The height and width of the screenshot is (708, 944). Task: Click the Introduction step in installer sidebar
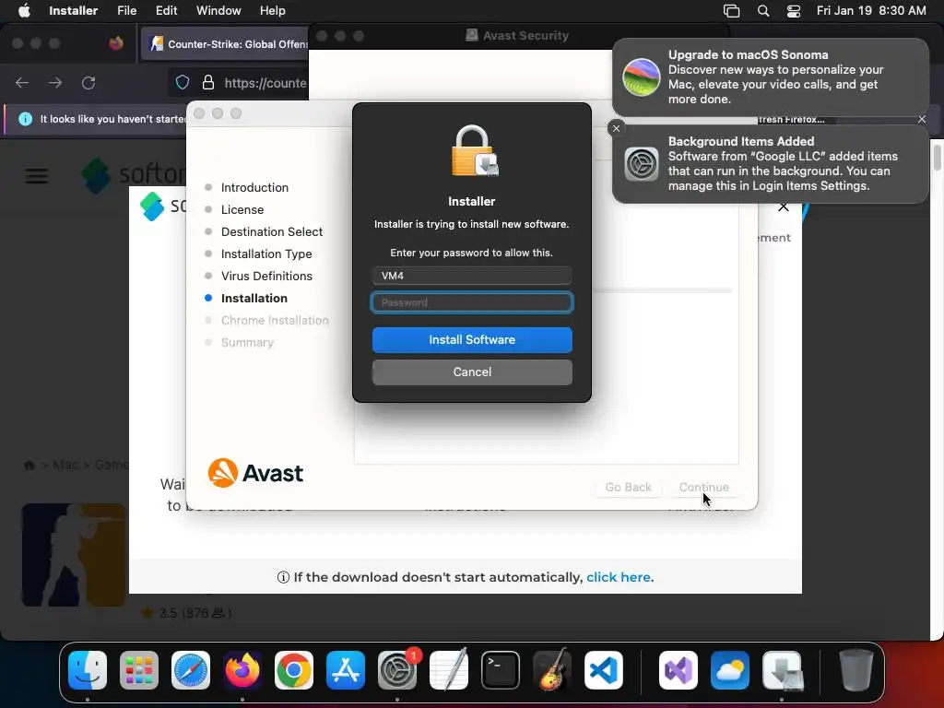tap(254, 187)
